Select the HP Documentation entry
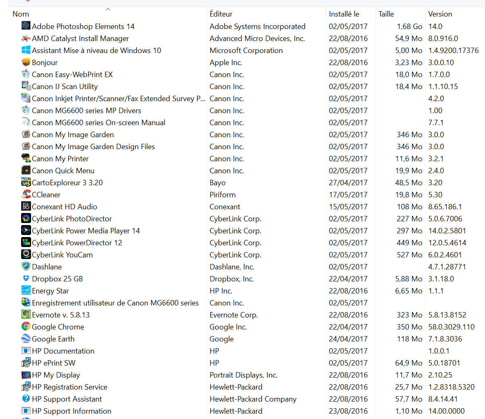 pyautogui.click(x=63, y=351)
